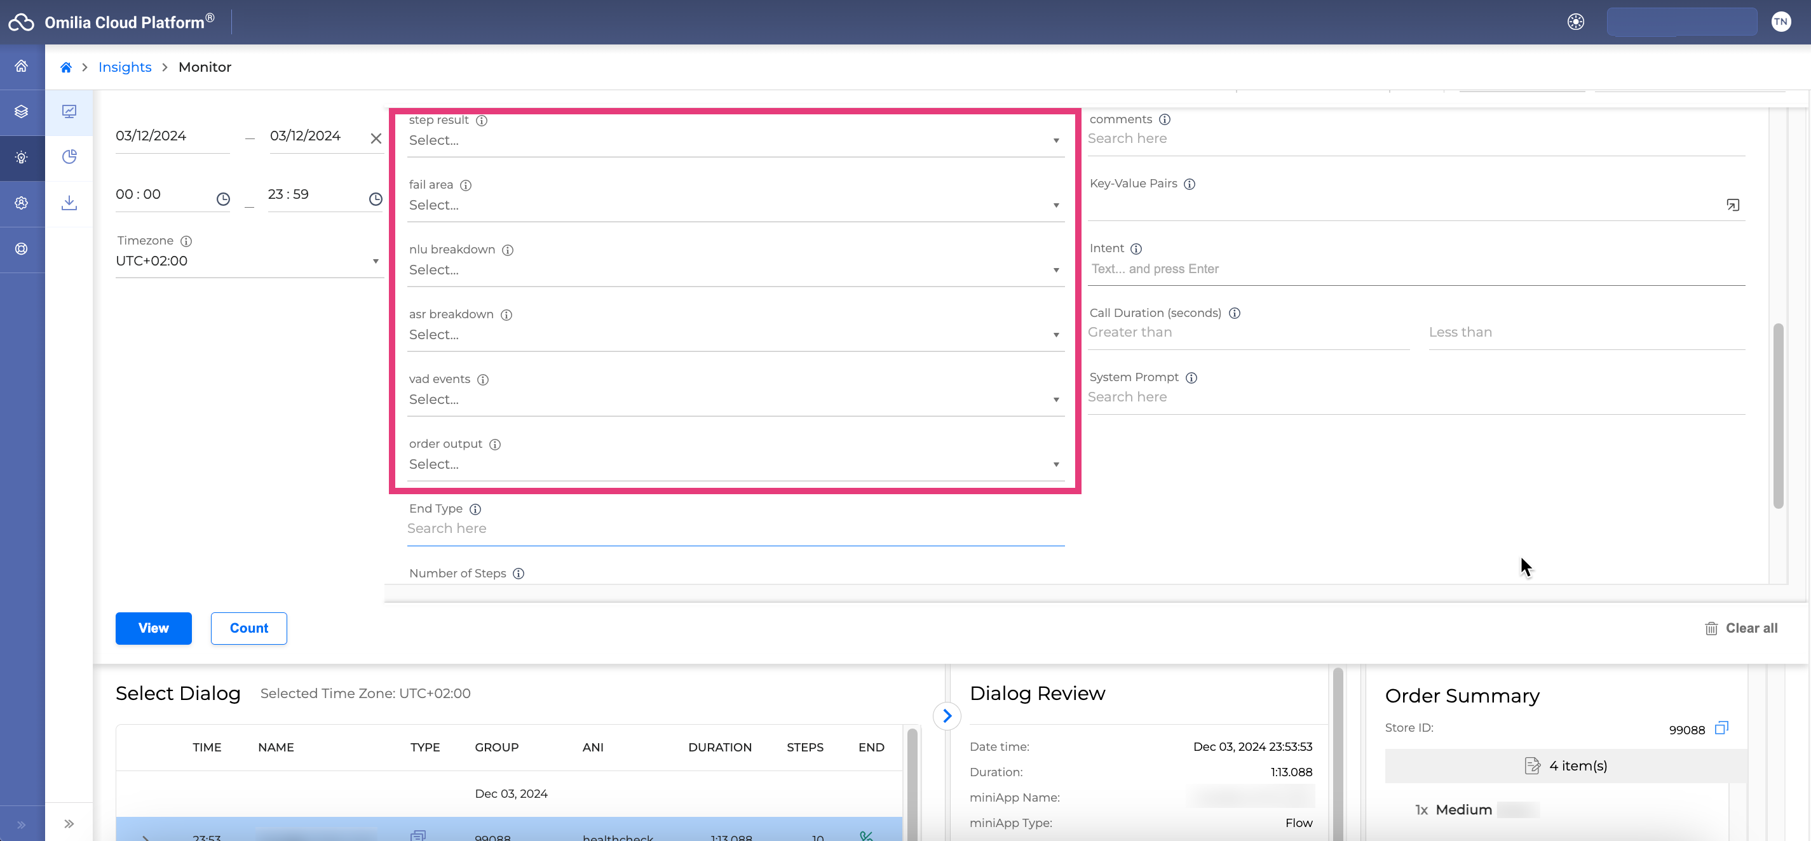Open the Timezone UTC+02:00 dropdown
This screenshot has width=1811, height=841.
pyautogui.click(x=247, y=261)
